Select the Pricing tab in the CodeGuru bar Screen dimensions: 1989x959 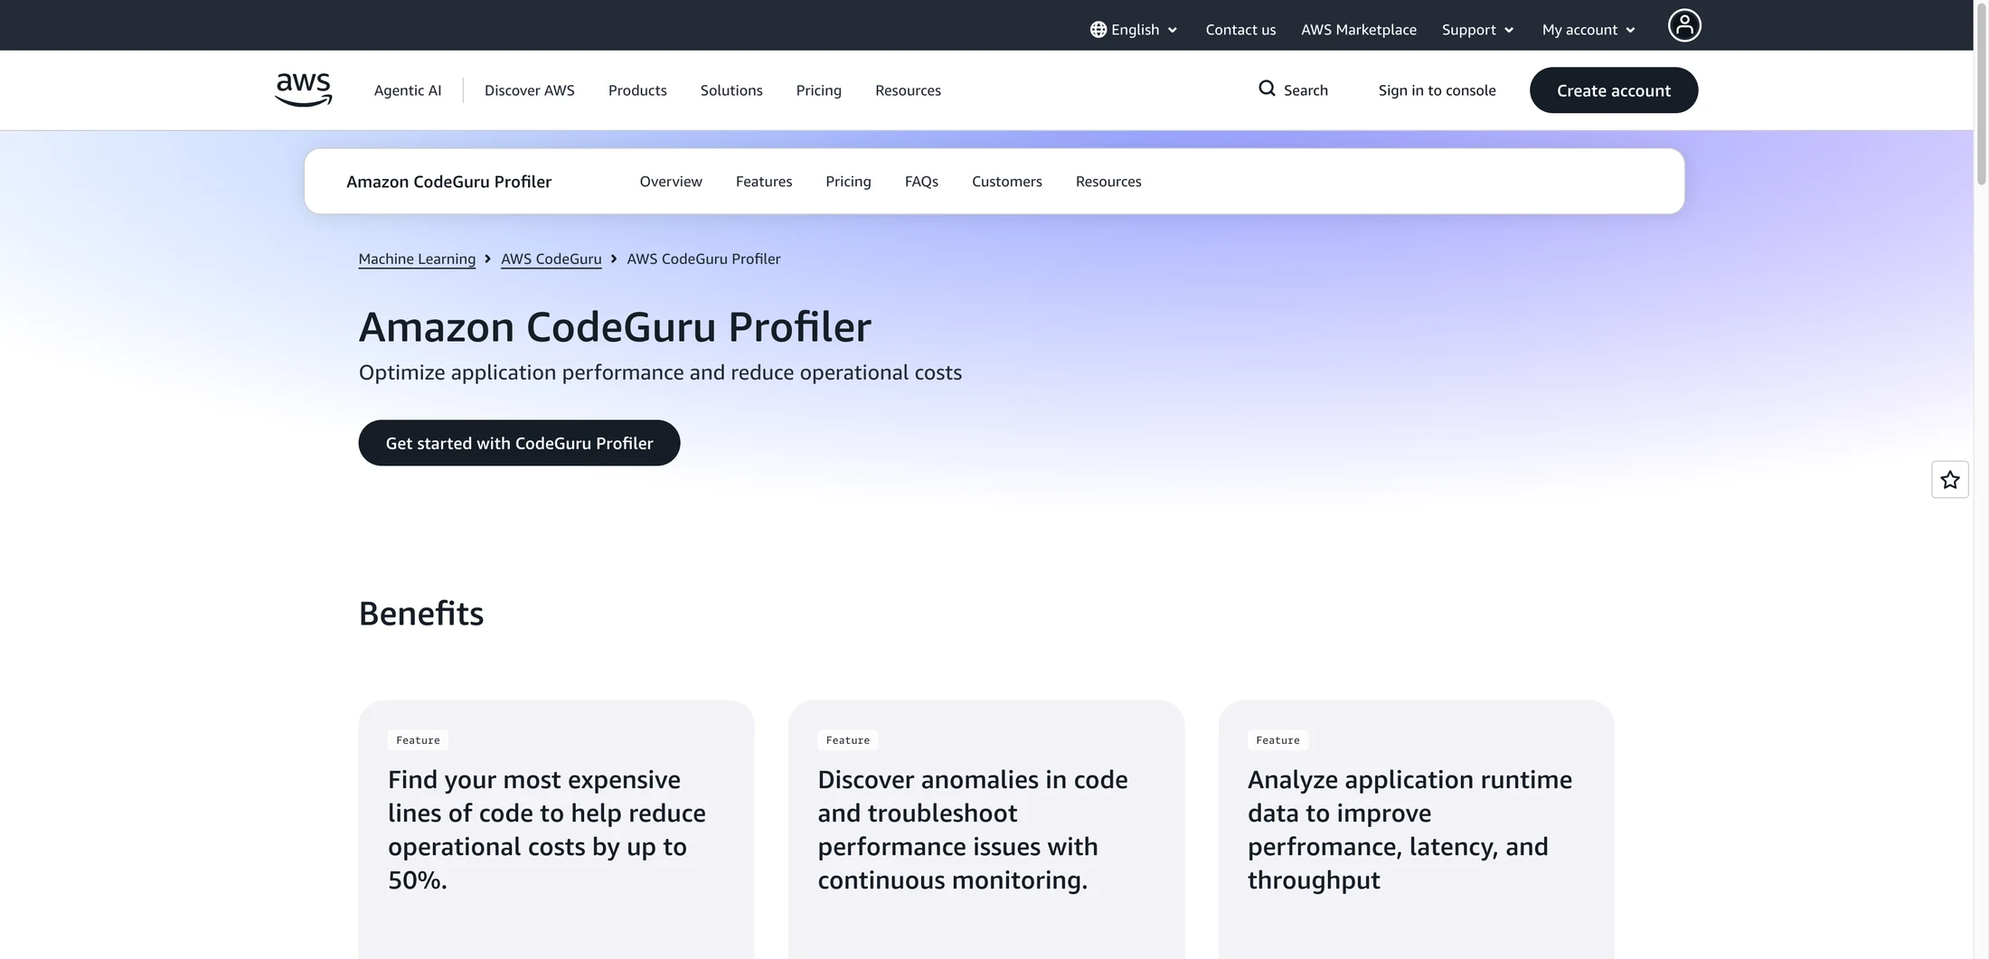pyautogui.click(x=848, y=182)
